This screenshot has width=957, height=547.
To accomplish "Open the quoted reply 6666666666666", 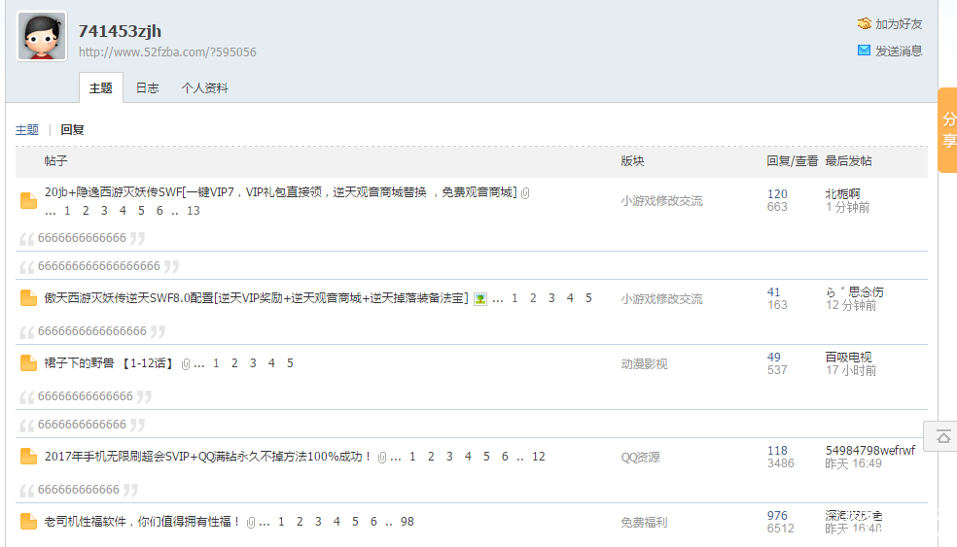I will pos(82,238).
